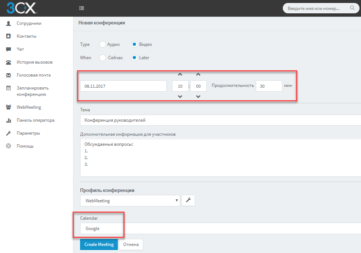Screen dimensions: 361x253
Task: Click the Продолжительность duration field
Action: tap(269, 86)
